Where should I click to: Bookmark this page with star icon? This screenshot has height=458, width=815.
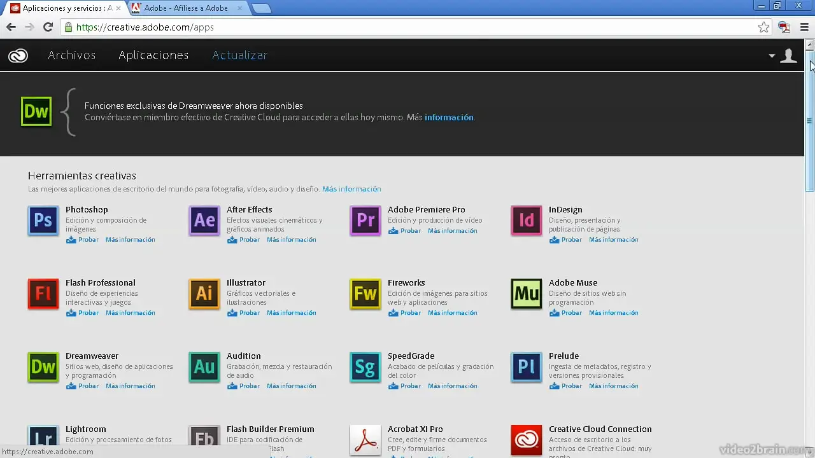pyautogui.click(x=763, y=27)
